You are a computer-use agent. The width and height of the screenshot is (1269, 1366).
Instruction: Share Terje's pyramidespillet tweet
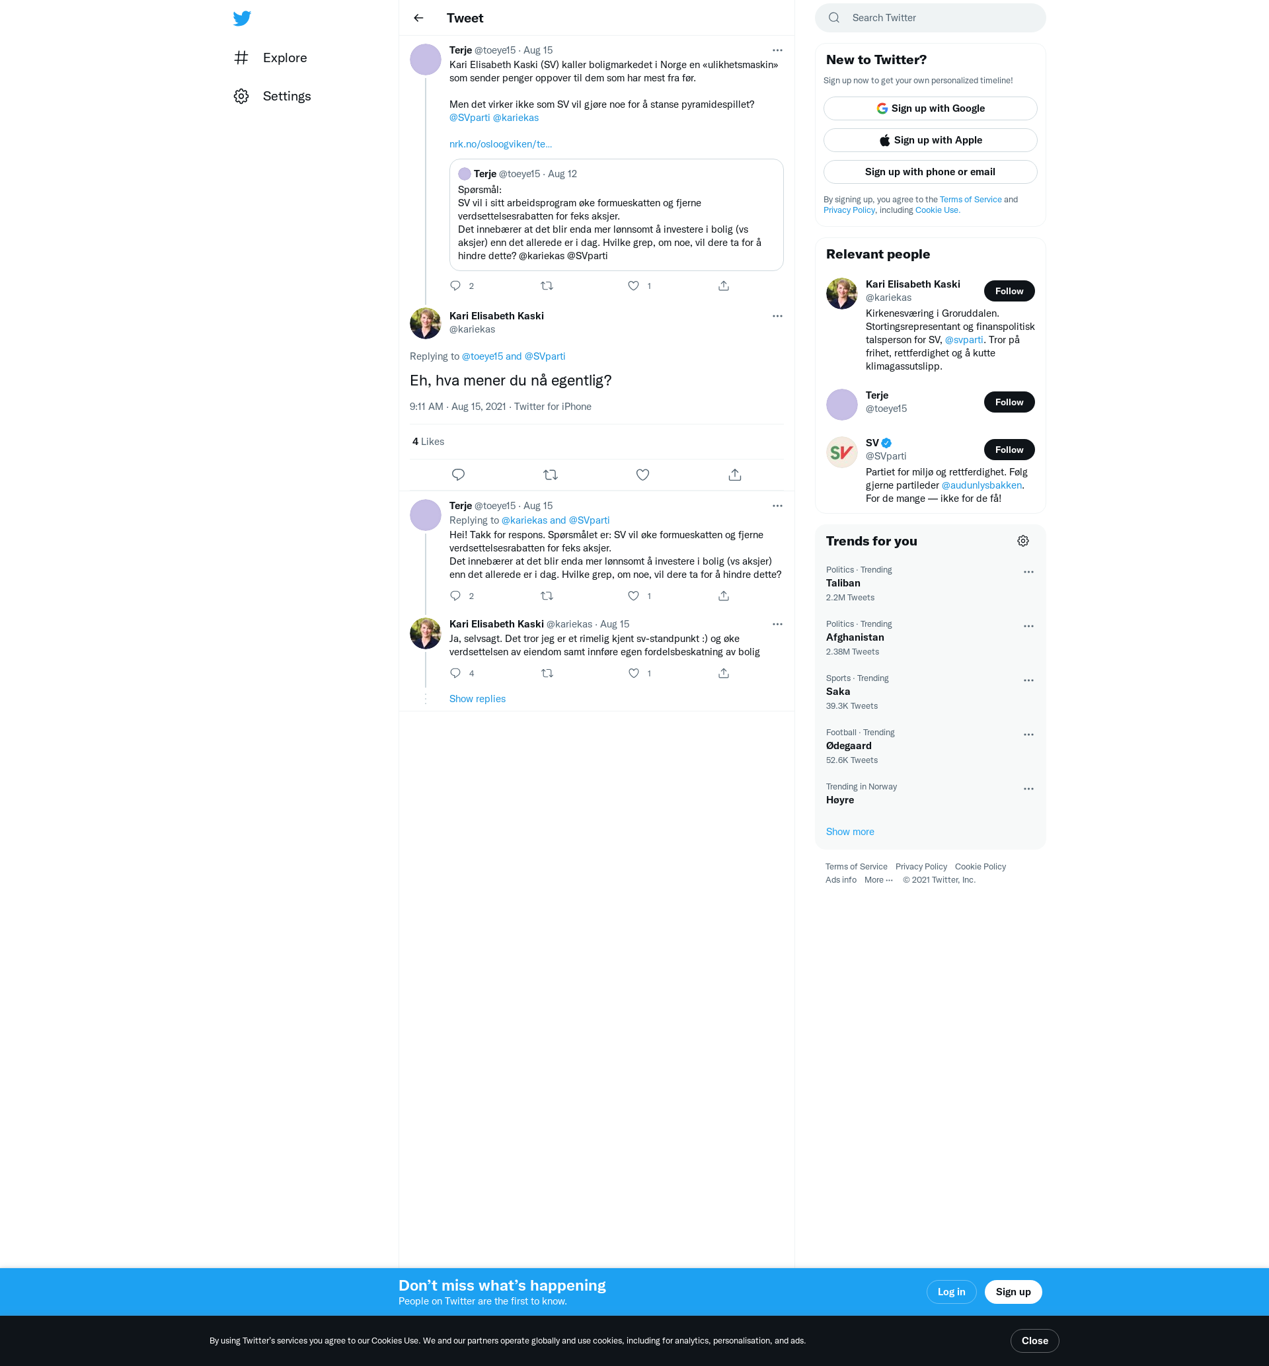(724, 286)
